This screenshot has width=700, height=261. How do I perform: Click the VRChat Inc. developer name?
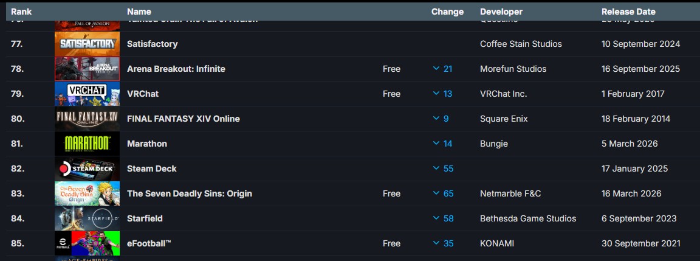pyautogui.click(x=504, y=94)
